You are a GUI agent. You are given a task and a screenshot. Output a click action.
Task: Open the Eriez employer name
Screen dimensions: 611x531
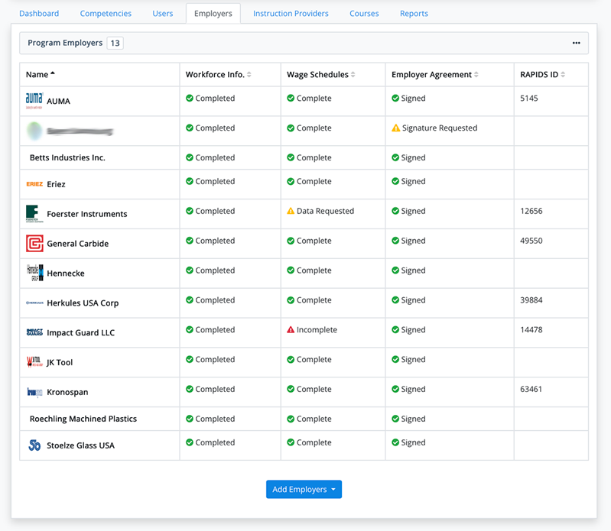pyautogui.click(x=56, y=184)
